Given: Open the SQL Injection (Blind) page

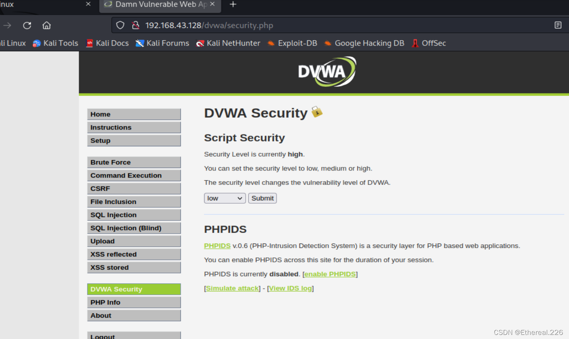Looking at the screenshot, I should coord(134,228).
